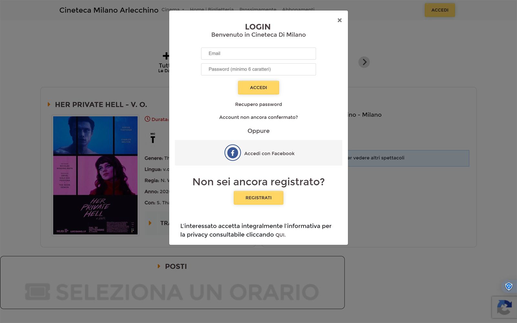The width and height of the screenshot is (517, 323).
Task: Expand the POSTI section header
Action: point(172,266)
